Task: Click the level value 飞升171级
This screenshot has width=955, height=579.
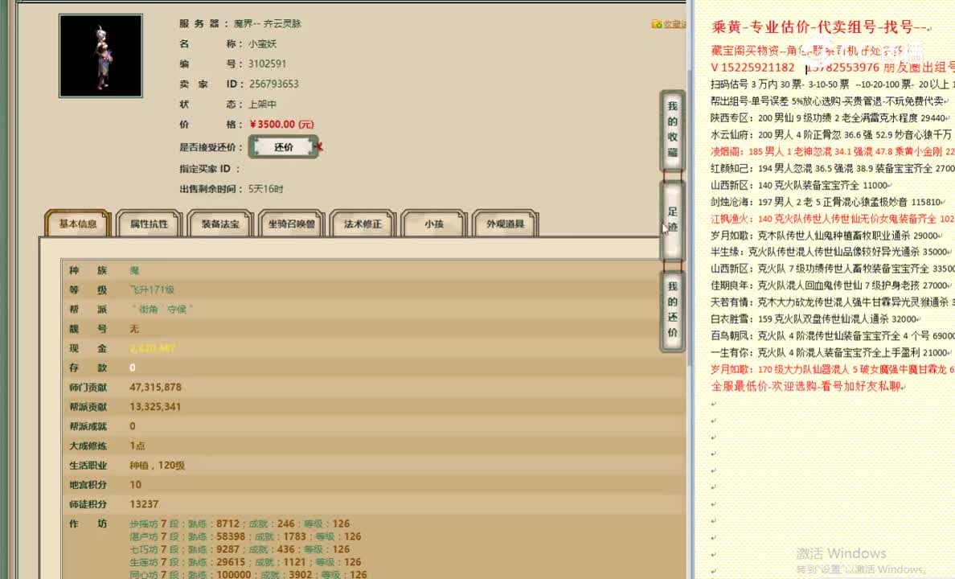Action: (152, 289)
